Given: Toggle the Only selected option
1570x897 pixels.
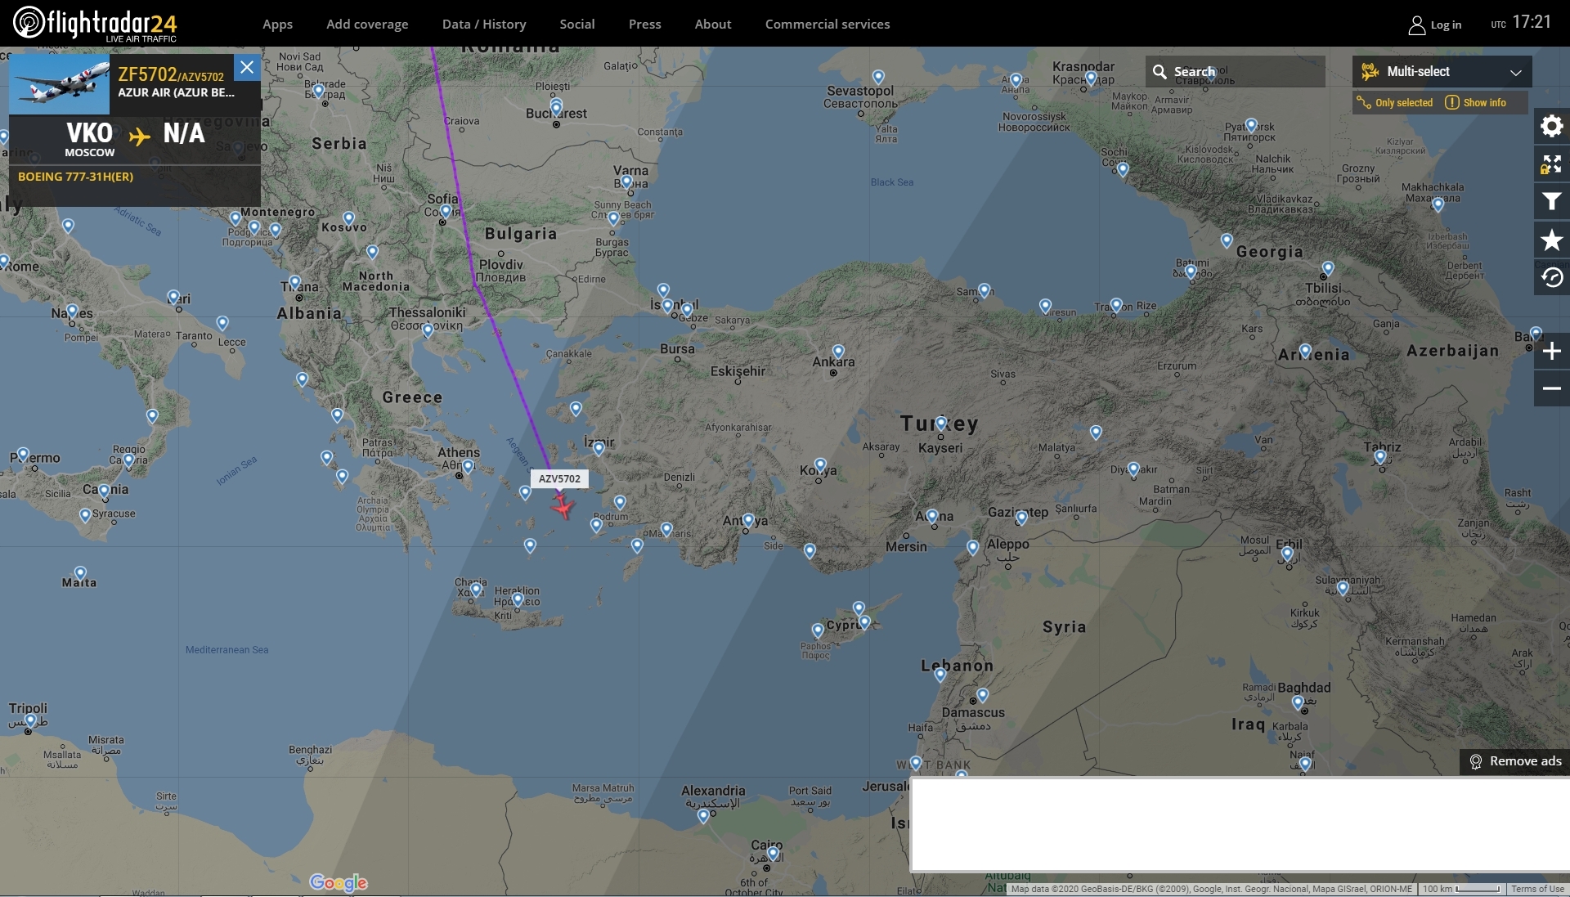Looking at the screenshot, I should pyautogui.click(x=1395, y=103).
